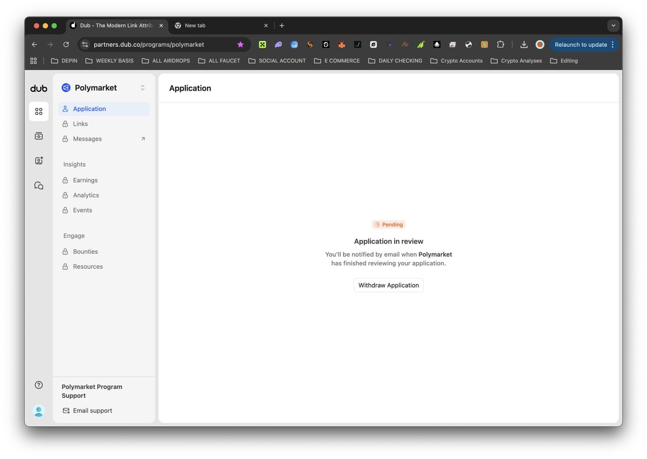Open the partner profile icon in left rail
The image size is (647, 459).
pyautogui.click(x=39, y=161)
